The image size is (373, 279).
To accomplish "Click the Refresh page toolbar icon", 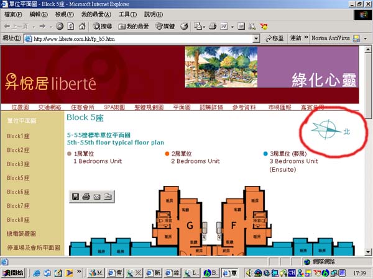I will pyautogui.click(x=71, y=26).
